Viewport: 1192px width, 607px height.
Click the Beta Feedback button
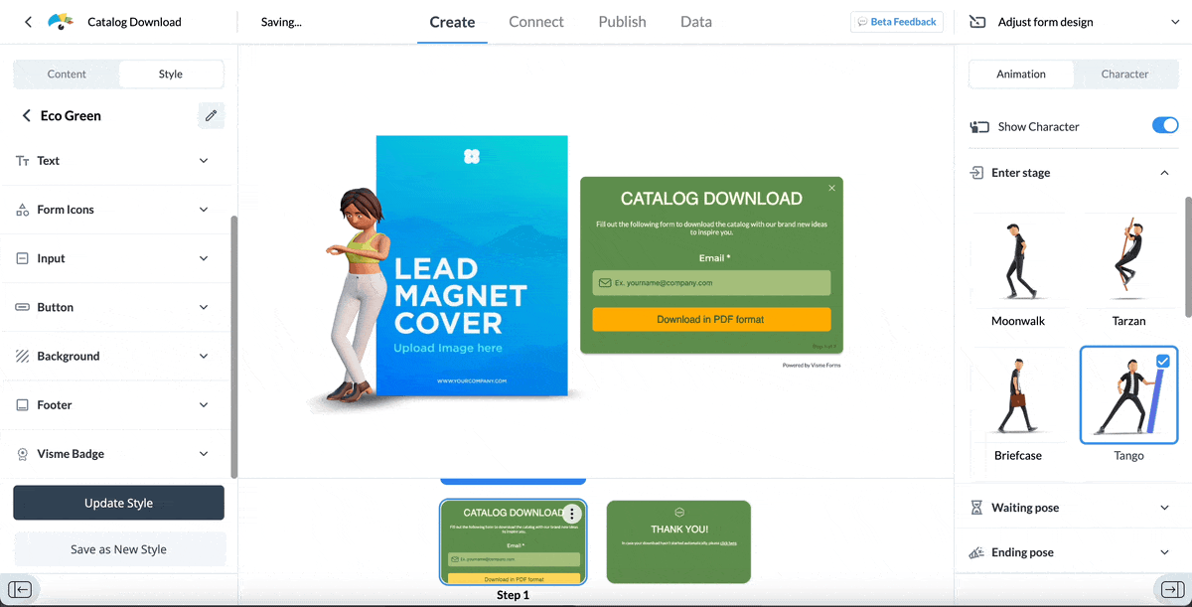pos(896,21)
